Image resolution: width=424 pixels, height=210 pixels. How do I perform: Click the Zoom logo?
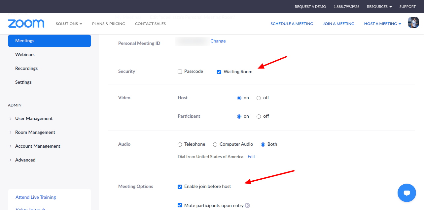26,23
